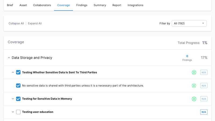This screenshot has height=121, width=215.
Task: Click the Total Progress 1% indicator
Action: pos(205,43)
